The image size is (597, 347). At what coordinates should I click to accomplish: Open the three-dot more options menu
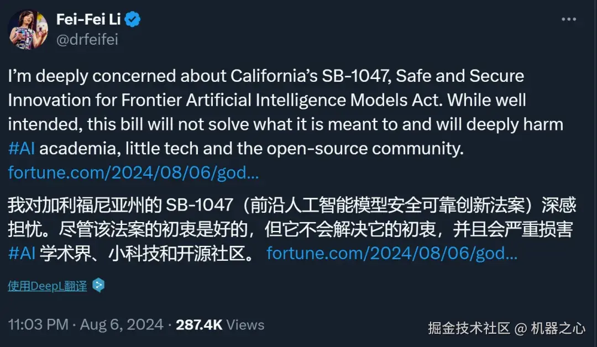click(x=569, y=19)
